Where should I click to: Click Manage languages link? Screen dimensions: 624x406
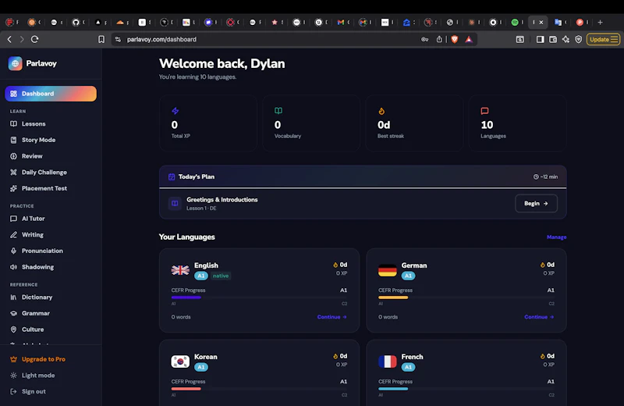point(556,237)
